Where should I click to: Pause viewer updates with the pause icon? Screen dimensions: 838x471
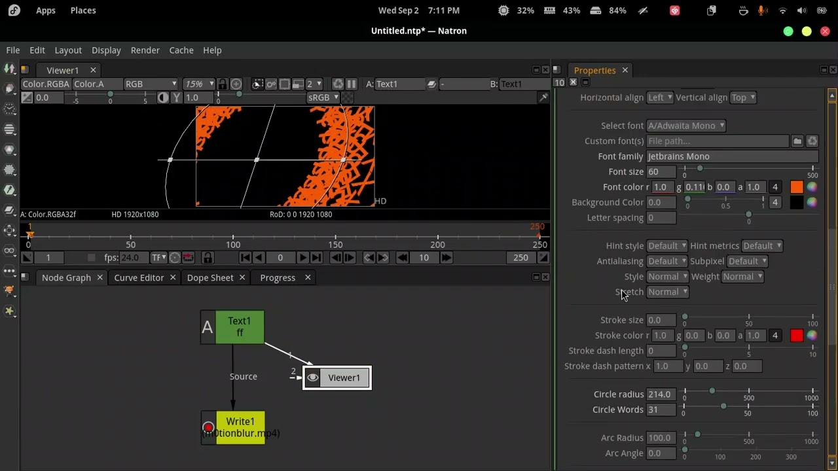(x=352, y=84)
